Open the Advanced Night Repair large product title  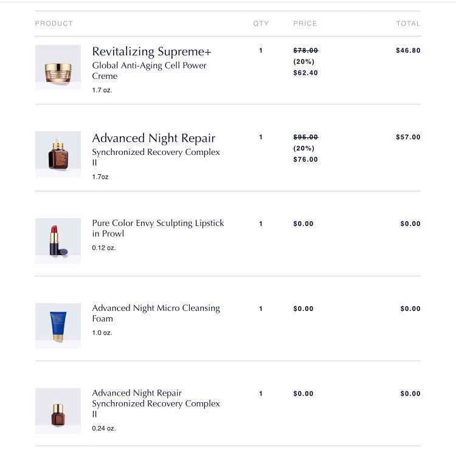coord(153,139)
